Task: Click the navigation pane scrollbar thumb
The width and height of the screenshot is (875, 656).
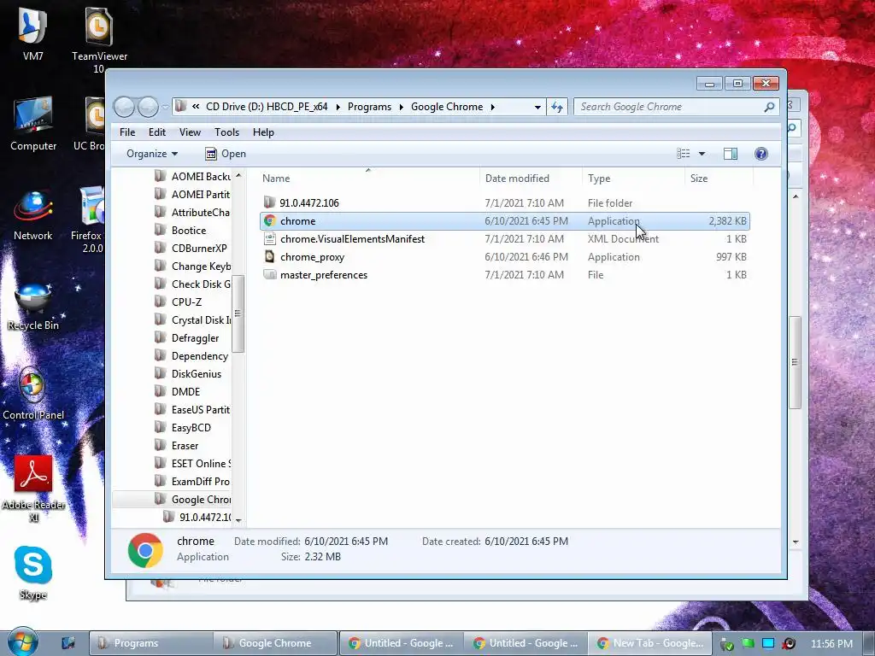Action: click(x=238, y=313)
